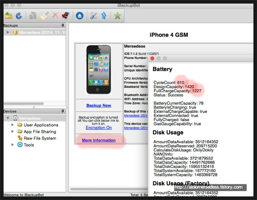The width and height of the screenshot is (257, 200).
Task: Click the Status: Success text
Action: (168, 95)
